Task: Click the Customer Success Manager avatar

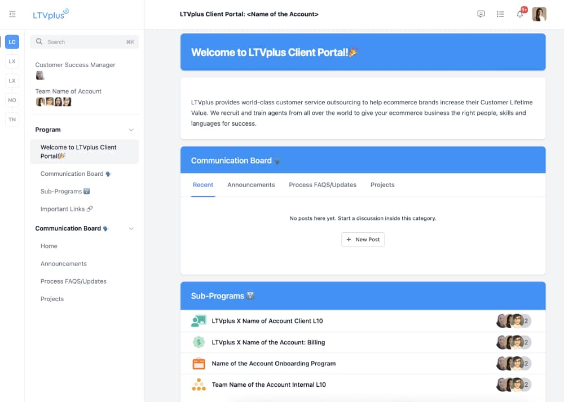Action: (40, 76)
